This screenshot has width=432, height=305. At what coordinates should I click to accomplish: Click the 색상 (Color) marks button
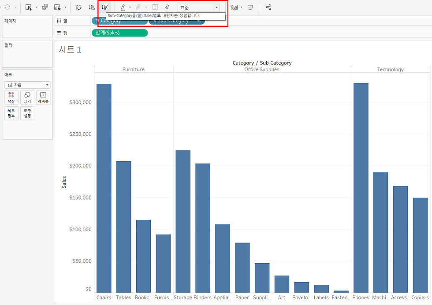(x=11, y=98)
